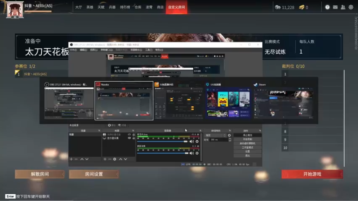
Task: Click the stop streaming button in OBS controls
Action: pyautogui.click(x=247, y=135)
